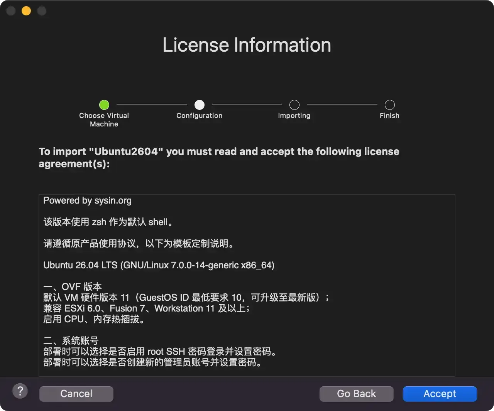Screen dimensions: 494x411
Task: Click the '启用 CPU、内存热插拔' line
Action: [x=94, y=319]
